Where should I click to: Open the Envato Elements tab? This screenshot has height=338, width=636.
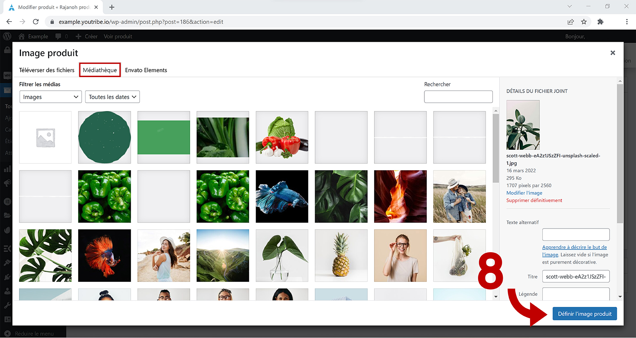(x=146, y=70)
